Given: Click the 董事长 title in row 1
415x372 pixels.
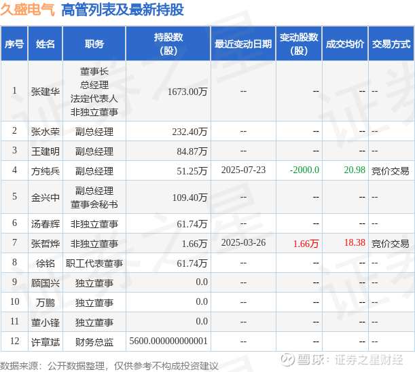Looking at the screenshot, I should (x=94, y=71).
